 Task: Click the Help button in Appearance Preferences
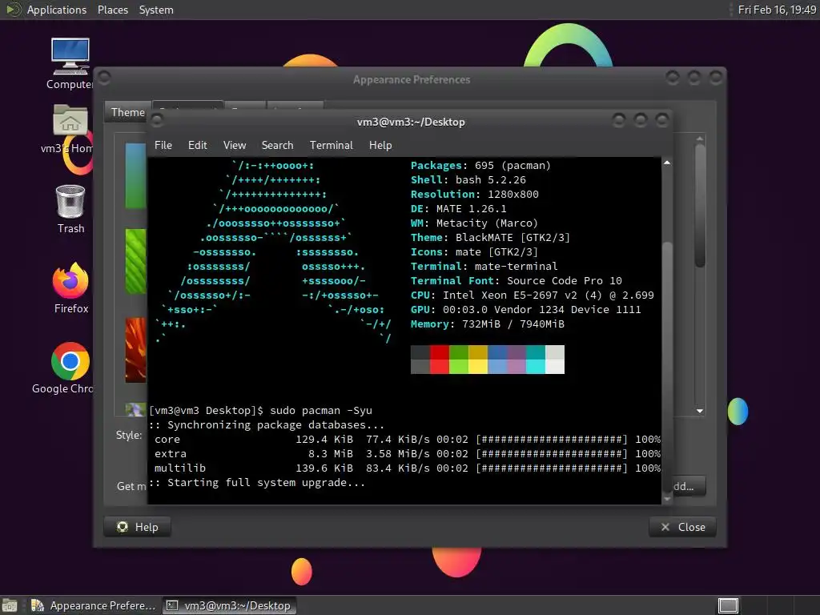click(138, 527)
